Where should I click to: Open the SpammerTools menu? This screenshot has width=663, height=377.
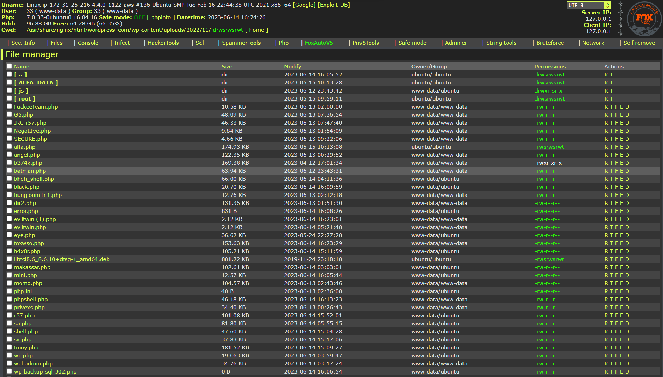[241, 43]
